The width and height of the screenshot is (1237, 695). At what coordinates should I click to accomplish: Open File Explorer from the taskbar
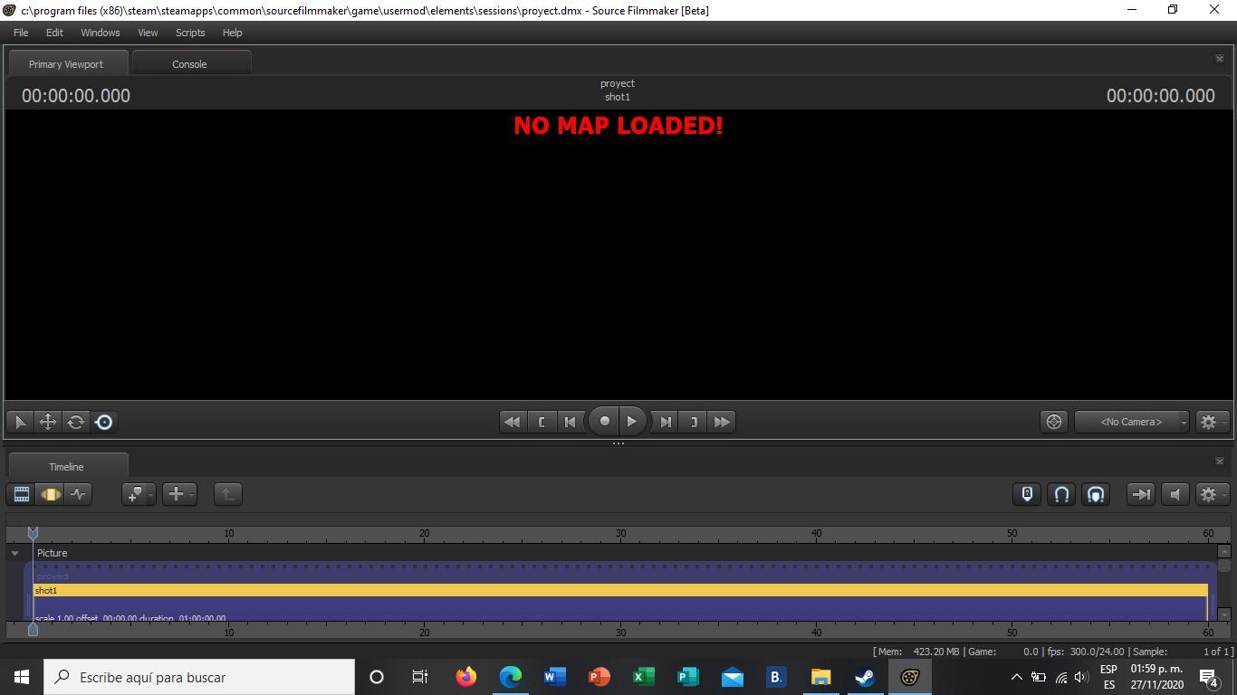pos(821,677)
